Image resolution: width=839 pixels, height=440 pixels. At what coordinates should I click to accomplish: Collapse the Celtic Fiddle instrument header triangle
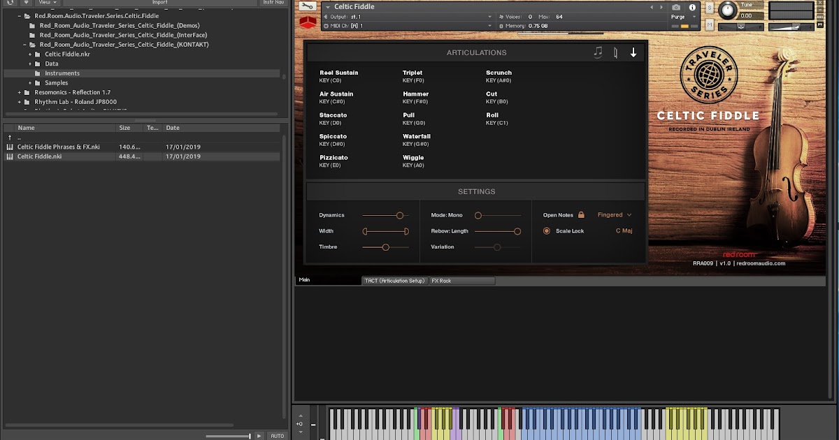click(327, 7)
